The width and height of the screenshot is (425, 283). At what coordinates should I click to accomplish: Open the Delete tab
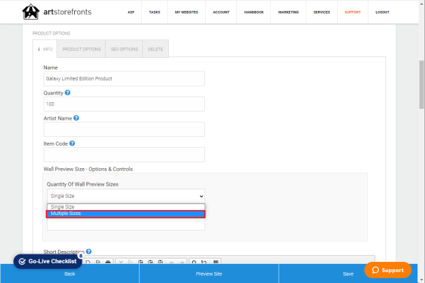point(155,49)
